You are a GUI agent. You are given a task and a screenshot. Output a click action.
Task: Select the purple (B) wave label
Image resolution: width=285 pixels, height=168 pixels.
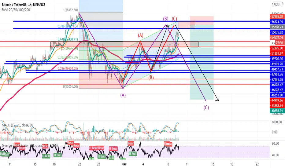165,19
